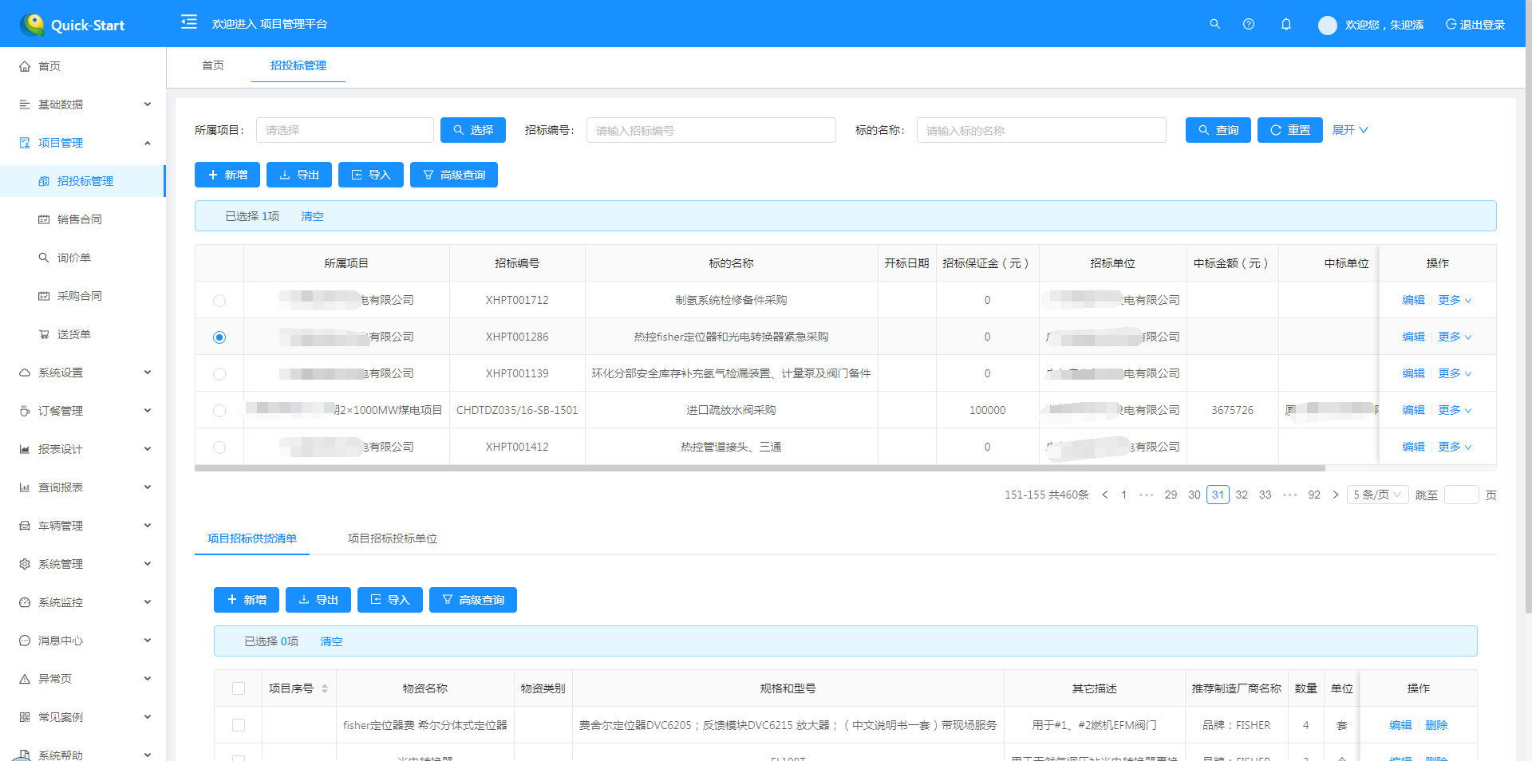
Task: Switch to the 项目招标投标单位 tab
Action: (392, 538)
